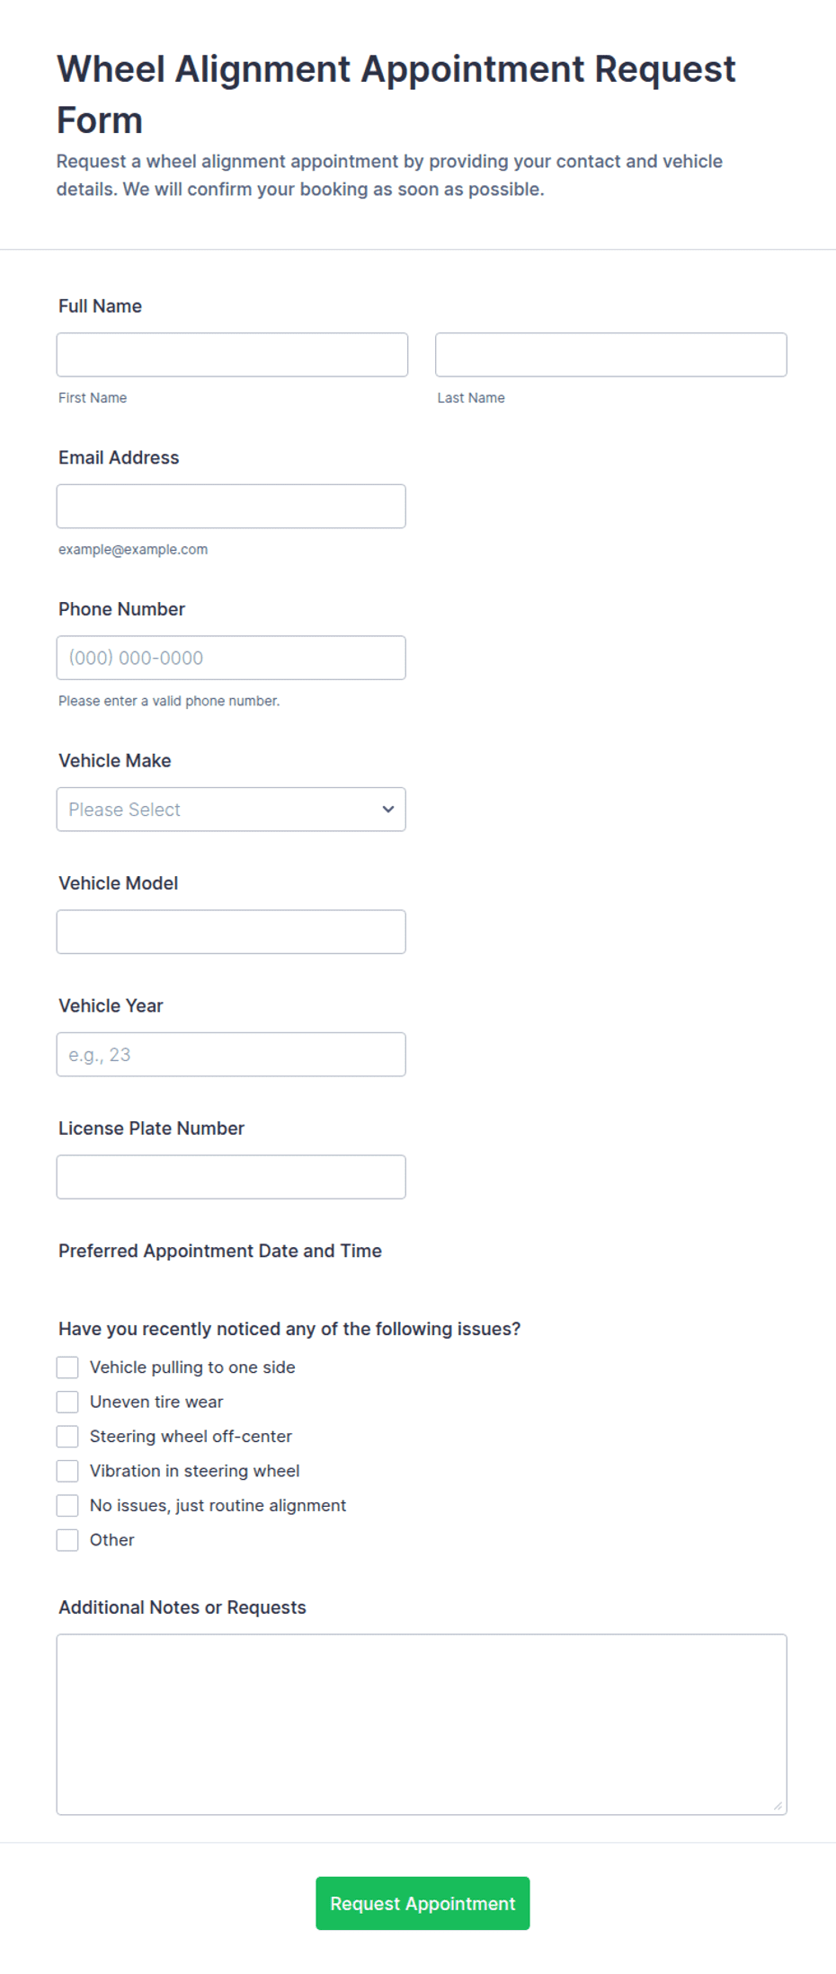Click the 'Other' option label

(x=112, y=1540)
